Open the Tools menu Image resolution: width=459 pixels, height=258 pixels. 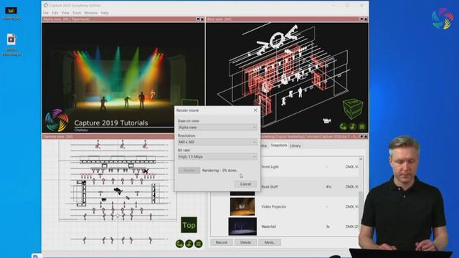point(77,13)
